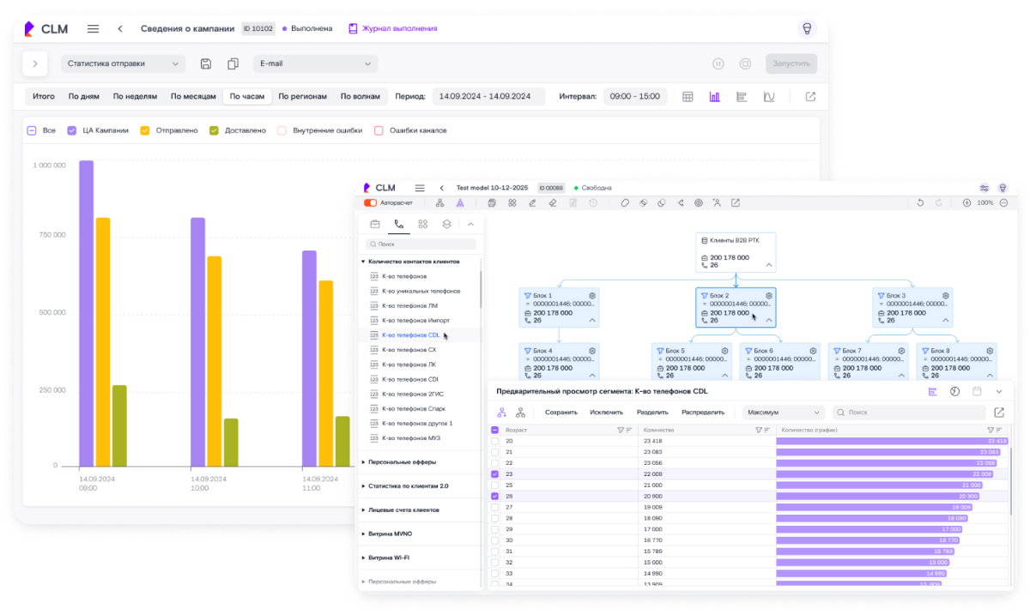Select По регионам tab
This screenshot has height=615, width=1030.
(x=303, y=97)
